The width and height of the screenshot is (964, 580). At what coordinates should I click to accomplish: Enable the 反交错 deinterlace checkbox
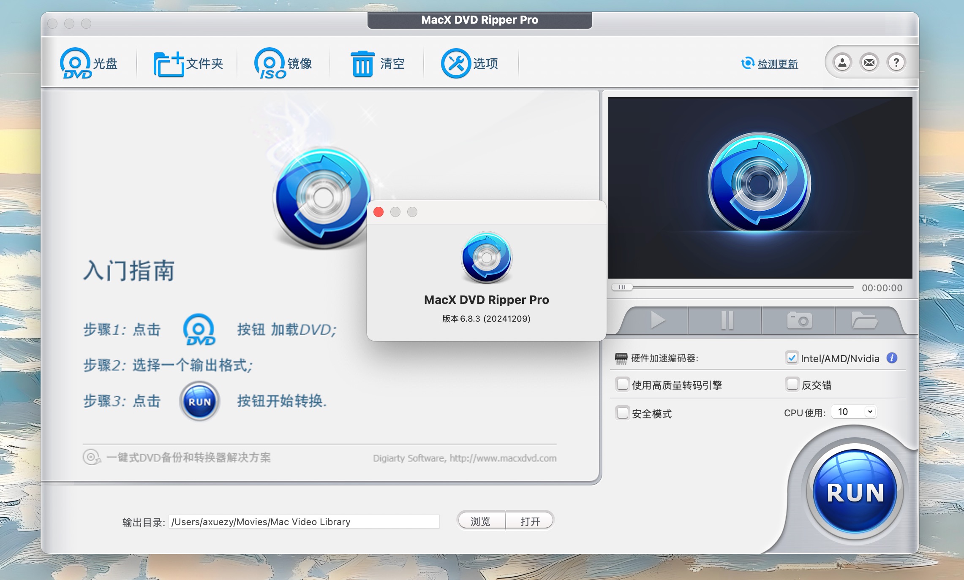tap(792, 385)
